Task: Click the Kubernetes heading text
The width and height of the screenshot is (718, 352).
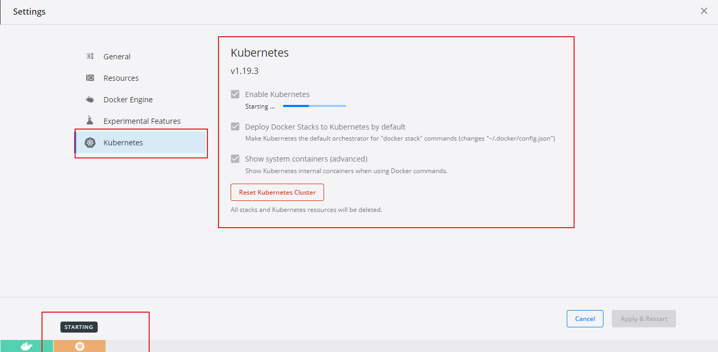Action: pyautogui.click(x=260, y=53)
